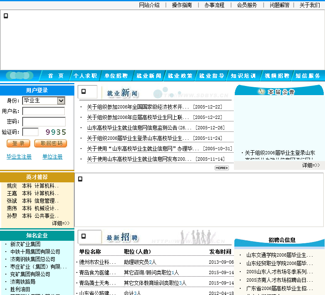The image size is (325, 295).
Task: Click the placeholder icon beside 就业新闻 heading
Action: (x=84, y=91)
